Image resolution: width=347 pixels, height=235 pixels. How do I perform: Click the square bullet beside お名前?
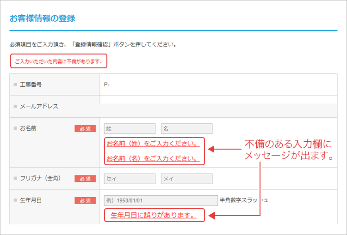click(15, 128)
